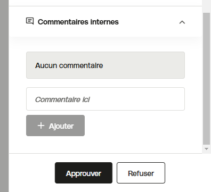The image size is (211, 192).
Task: Select the Commentaires internes heading text
Action: click(78, 22)
